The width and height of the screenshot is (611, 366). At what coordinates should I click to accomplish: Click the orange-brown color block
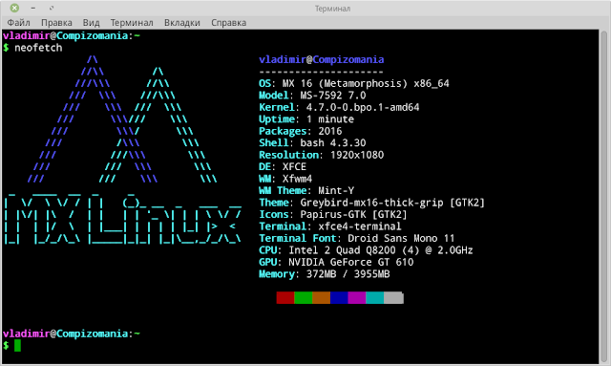[321, 298]
